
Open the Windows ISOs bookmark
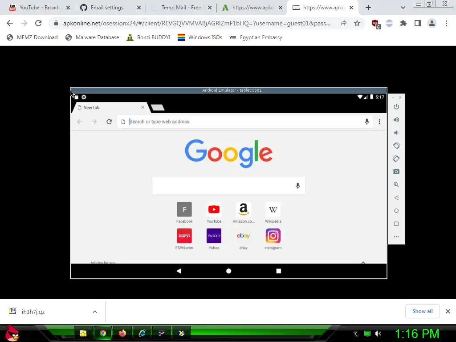[x=200, y=37]
